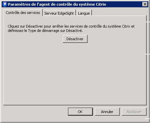Click empty area of services control panel
The height and width of the screenshot is (123, 150).
tap(75, 73)
